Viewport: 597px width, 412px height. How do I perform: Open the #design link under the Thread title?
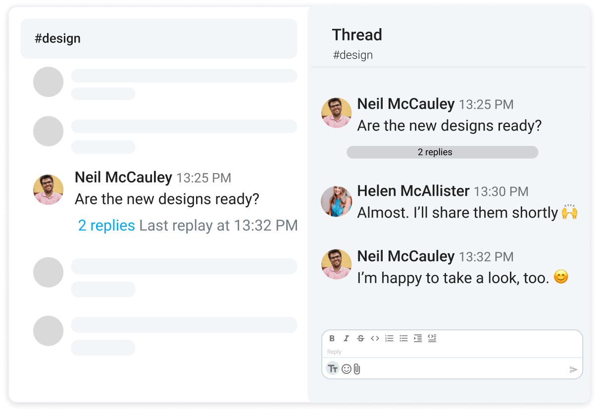[x=352, y=55]
